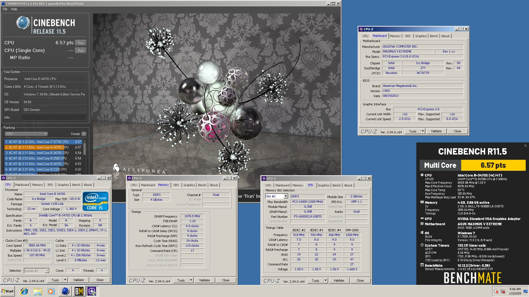Select ranking row 6 i5-2320 CPU
Image resolution: width=529 pixels, height=297 pixels.
pyautogui.click(x=43, y=169)
